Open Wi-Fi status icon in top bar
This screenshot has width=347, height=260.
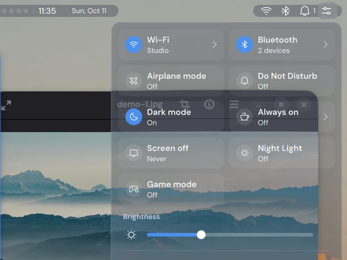[x=266, y=10]
